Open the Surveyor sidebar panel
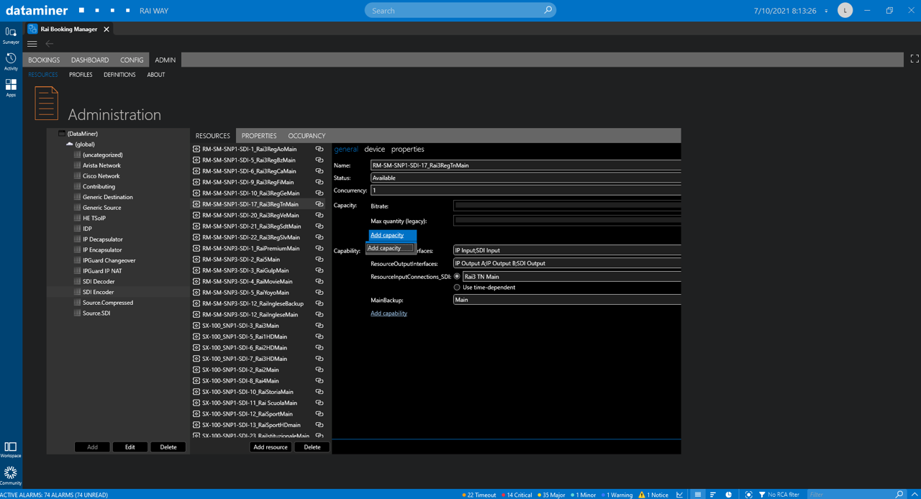Image resolution: width=921 pixels, height=499 pixels. click(x=11, y=35)
